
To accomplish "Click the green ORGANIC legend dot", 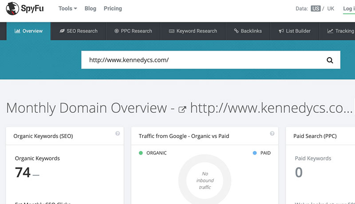I will (x=141, y=153).
